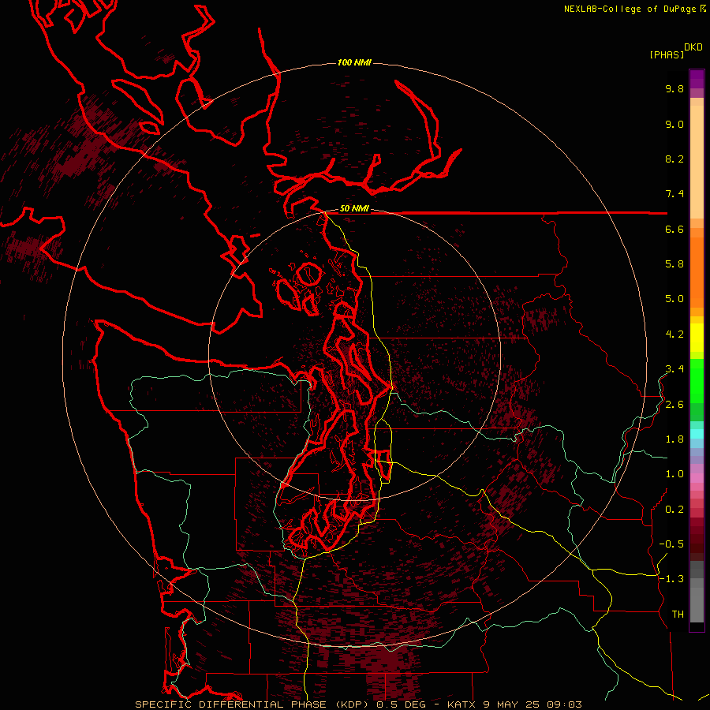
Task: Click the 4.2 value on the color scale
Action: tap(674, 334)
